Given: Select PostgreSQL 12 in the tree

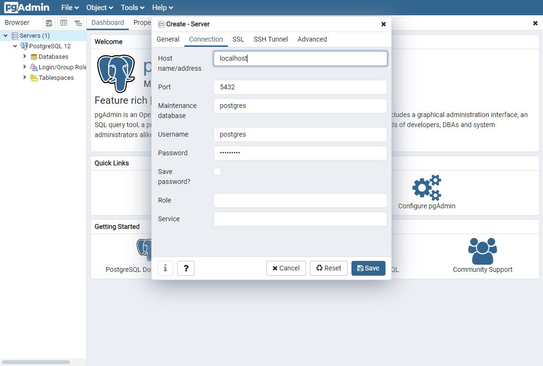Looking at the screenshot, I should [50, 46].
